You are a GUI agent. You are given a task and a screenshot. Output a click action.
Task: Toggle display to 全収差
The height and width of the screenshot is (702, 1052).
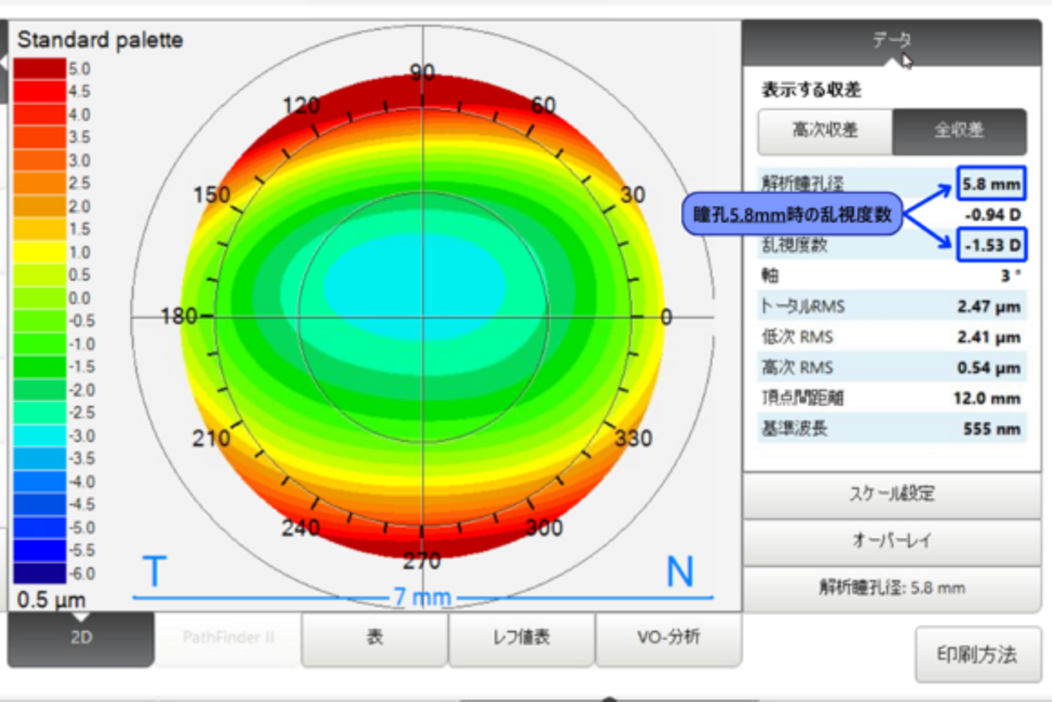click(959, 131)
